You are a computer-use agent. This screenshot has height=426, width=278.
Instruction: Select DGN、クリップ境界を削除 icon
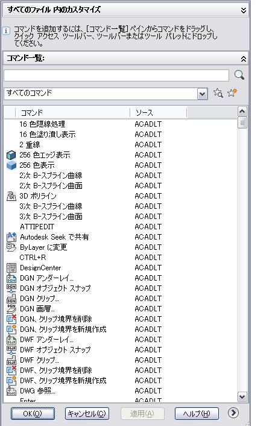(x=11, y=319)
